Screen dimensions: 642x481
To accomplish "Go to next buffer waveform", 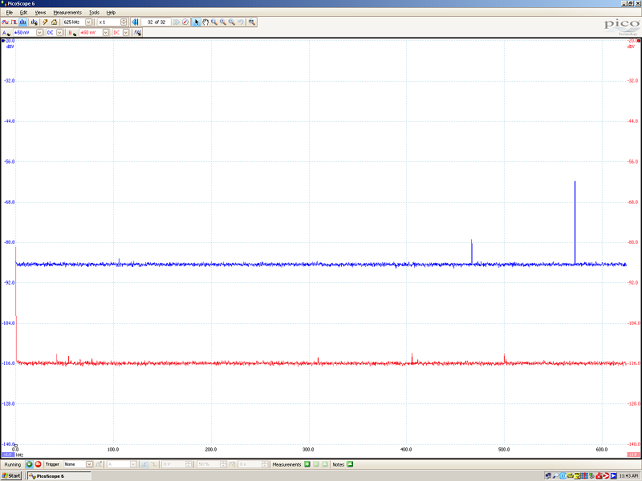I will pyautogui.click(x=176, y=22).
